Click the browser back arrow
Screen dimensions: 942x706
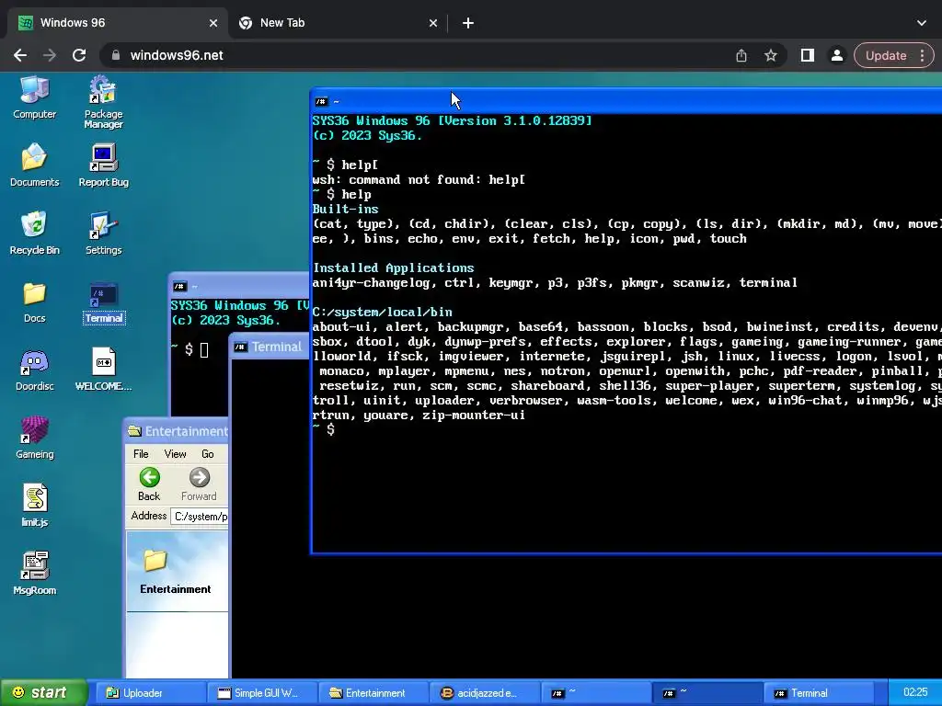coord(20,55)
